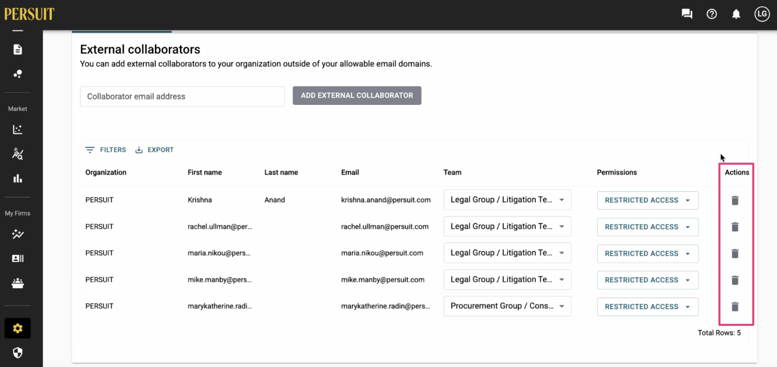Focus the Collaborator email address field
The image size is (777, 367).
(182, 96)
